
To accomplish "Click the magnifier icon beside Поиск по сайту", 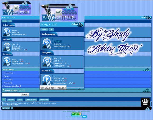I will [3, 90].
